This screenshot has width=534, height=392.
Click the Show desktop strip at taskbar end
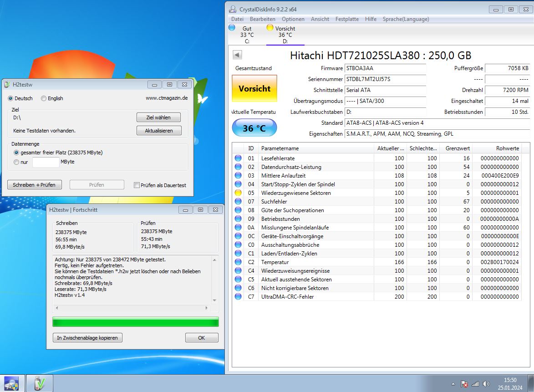(531, 383)
